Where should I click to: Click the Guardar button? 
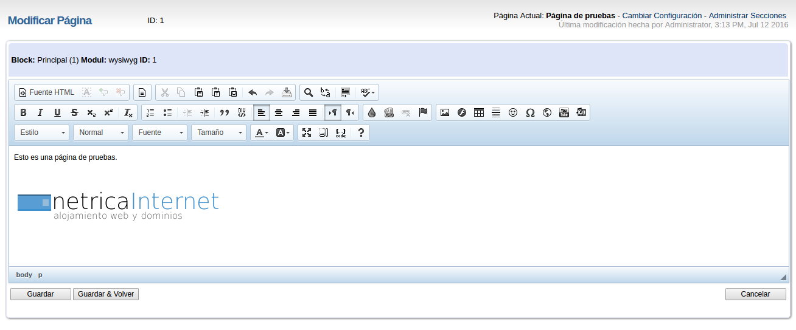[41, 294]
